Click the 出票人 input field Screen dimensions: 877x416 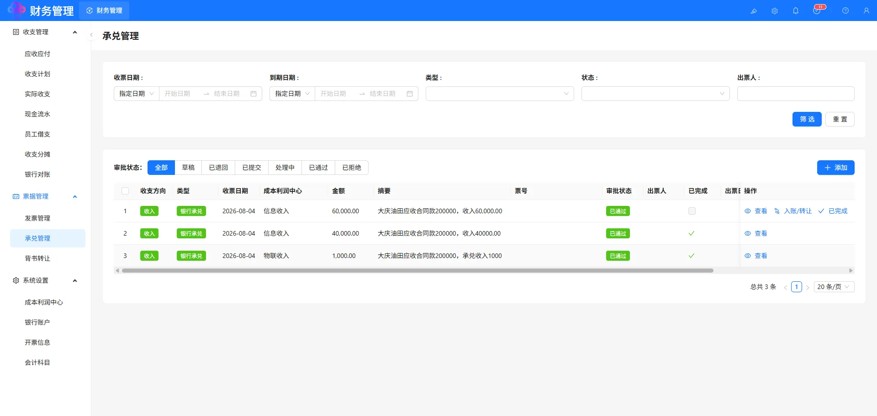[x=796, y=94]
